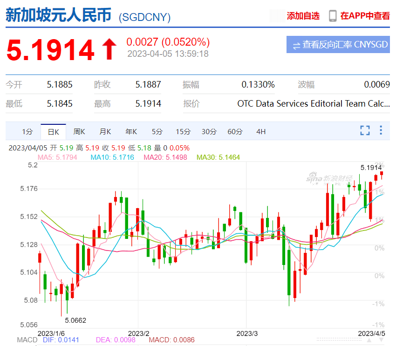Show the 年K yearly chart
396x346 pixels.
coord(131,132)
